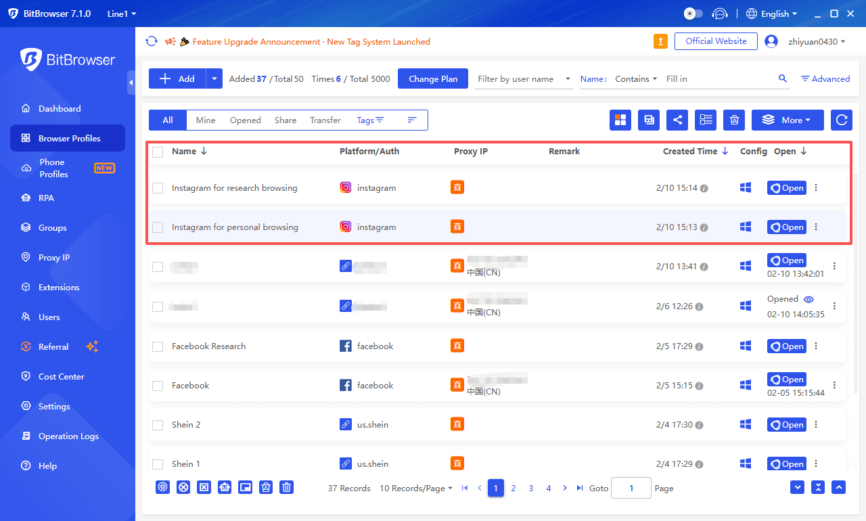Image resolution: width=866 pixels, height=521 pixels.
Task: Click the refresh icon at the toolbar's right end
Action: [841, 120]
